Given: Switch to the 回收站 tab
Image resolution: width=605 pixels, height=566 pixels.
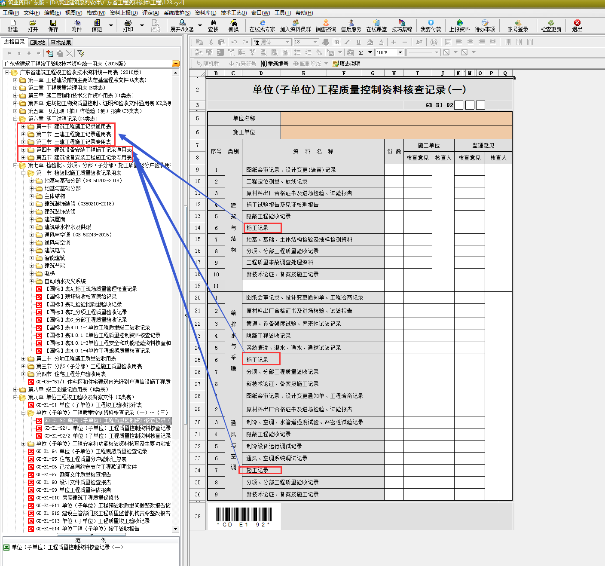Looking at the screenshot, I should pyautogui.click(x=38, y=43).
